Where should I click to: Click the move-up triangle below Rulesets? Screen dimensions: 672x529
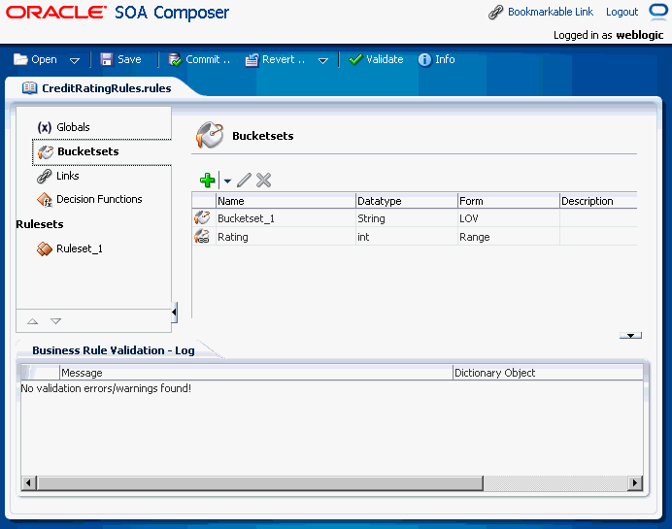[33, 321]
